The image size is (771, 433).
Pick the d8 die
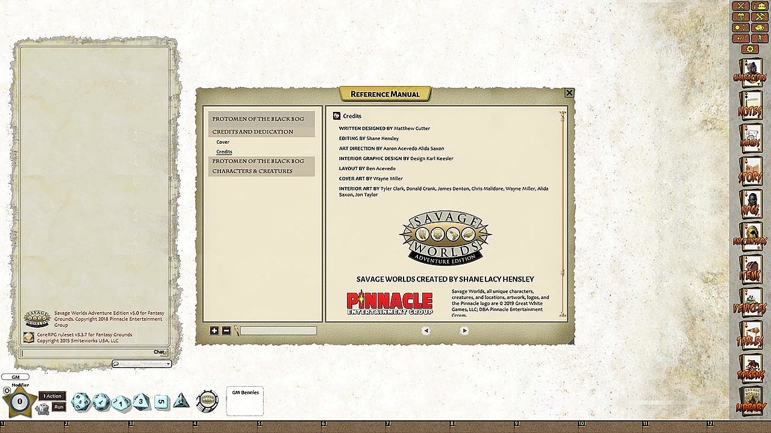point(141,401)
